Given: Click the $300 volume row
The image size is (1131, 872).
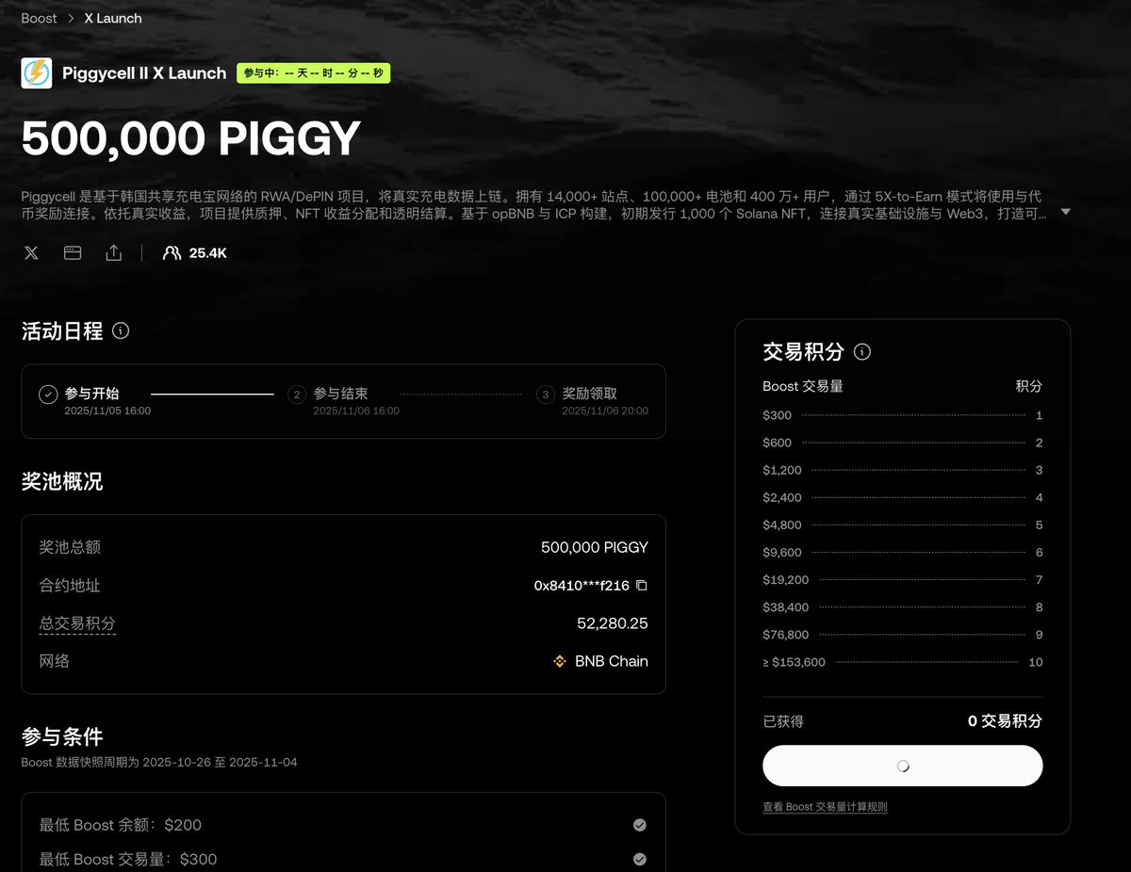Looking at the screenshot, I should coord(902,415).
